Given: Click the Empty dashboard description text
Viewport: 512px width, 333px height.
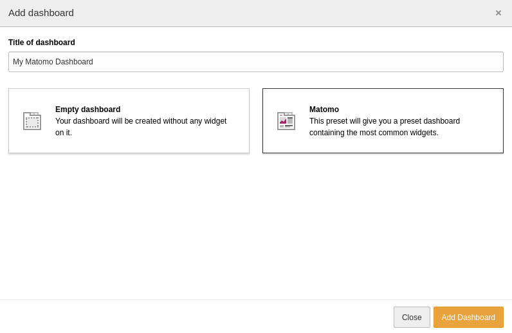Looking at the screenshot, I should tap(141, 127).
